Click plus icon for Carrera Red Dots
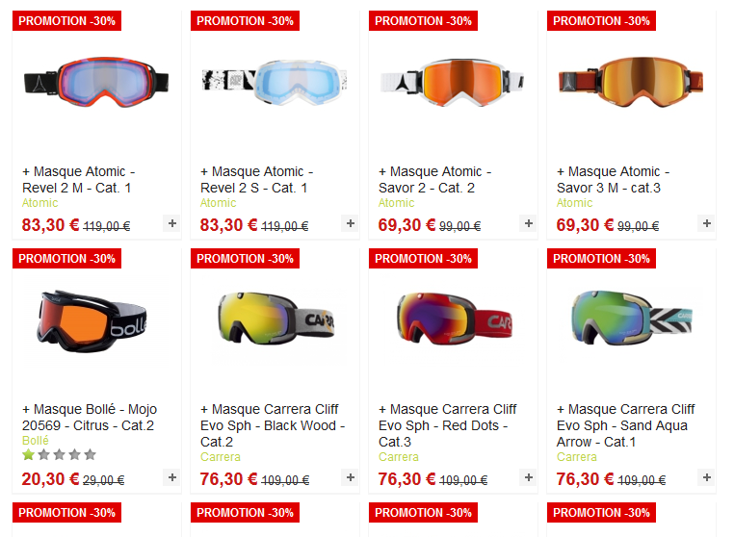The height and width of the screenshot is (537, 734). click(x=529, y=477)
